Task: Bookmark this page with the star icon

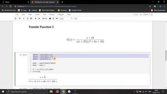Action: coord(150,6)
